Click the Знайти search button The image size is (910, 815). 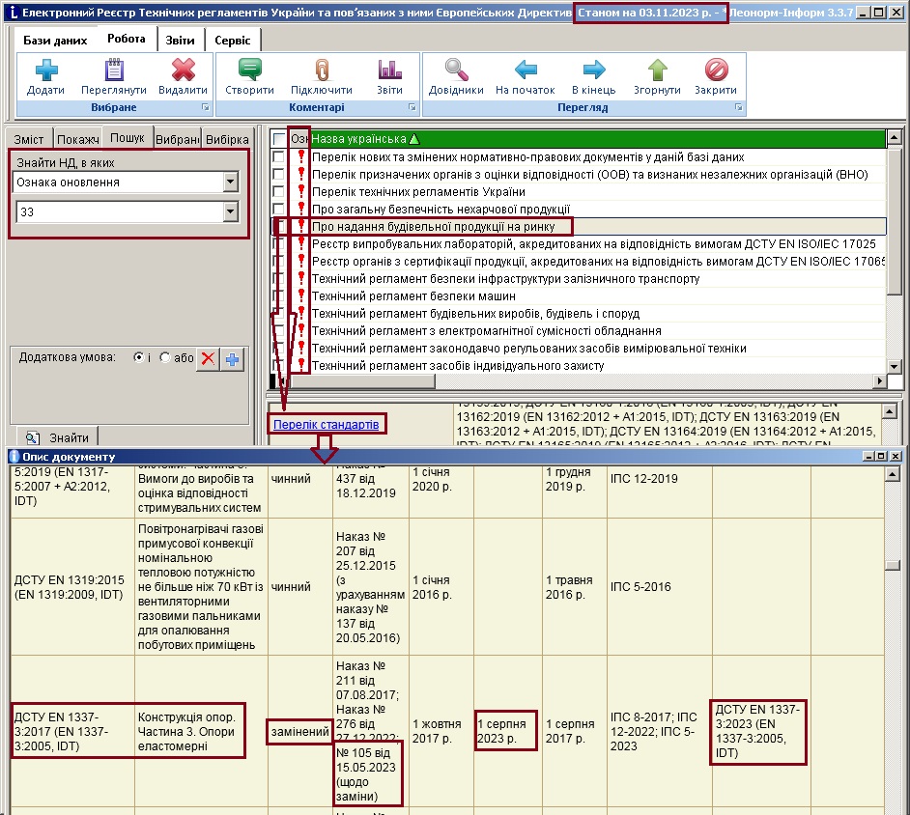coord(56,437)
